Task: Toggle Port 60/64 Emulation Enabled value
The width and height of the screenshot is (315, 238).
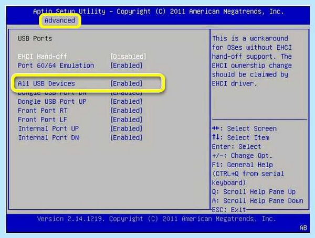Action: tap(127, 66)
